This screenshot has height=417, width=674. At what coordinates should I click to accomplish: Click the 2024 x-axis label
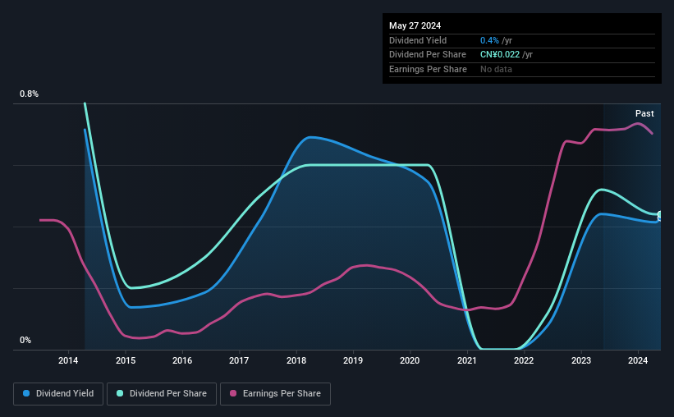click(638, 360)
